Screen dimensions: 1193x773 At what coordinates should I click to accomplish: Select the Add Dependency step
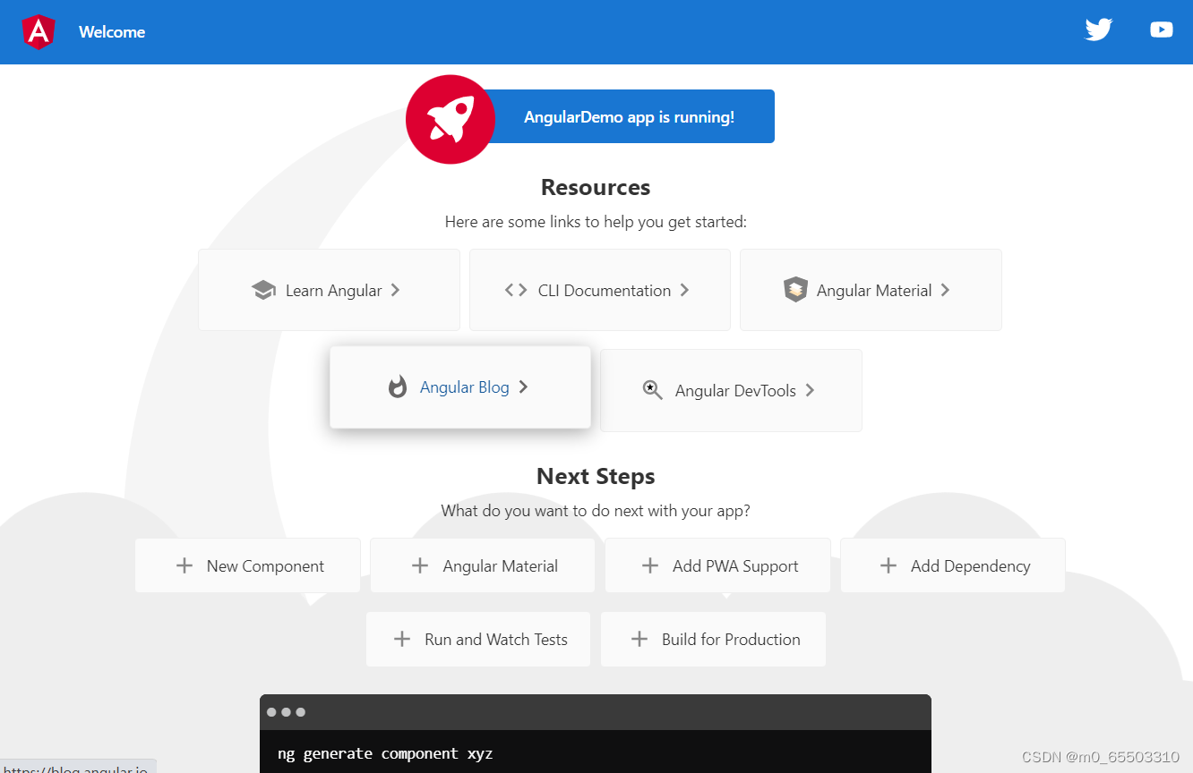(953, 565)
